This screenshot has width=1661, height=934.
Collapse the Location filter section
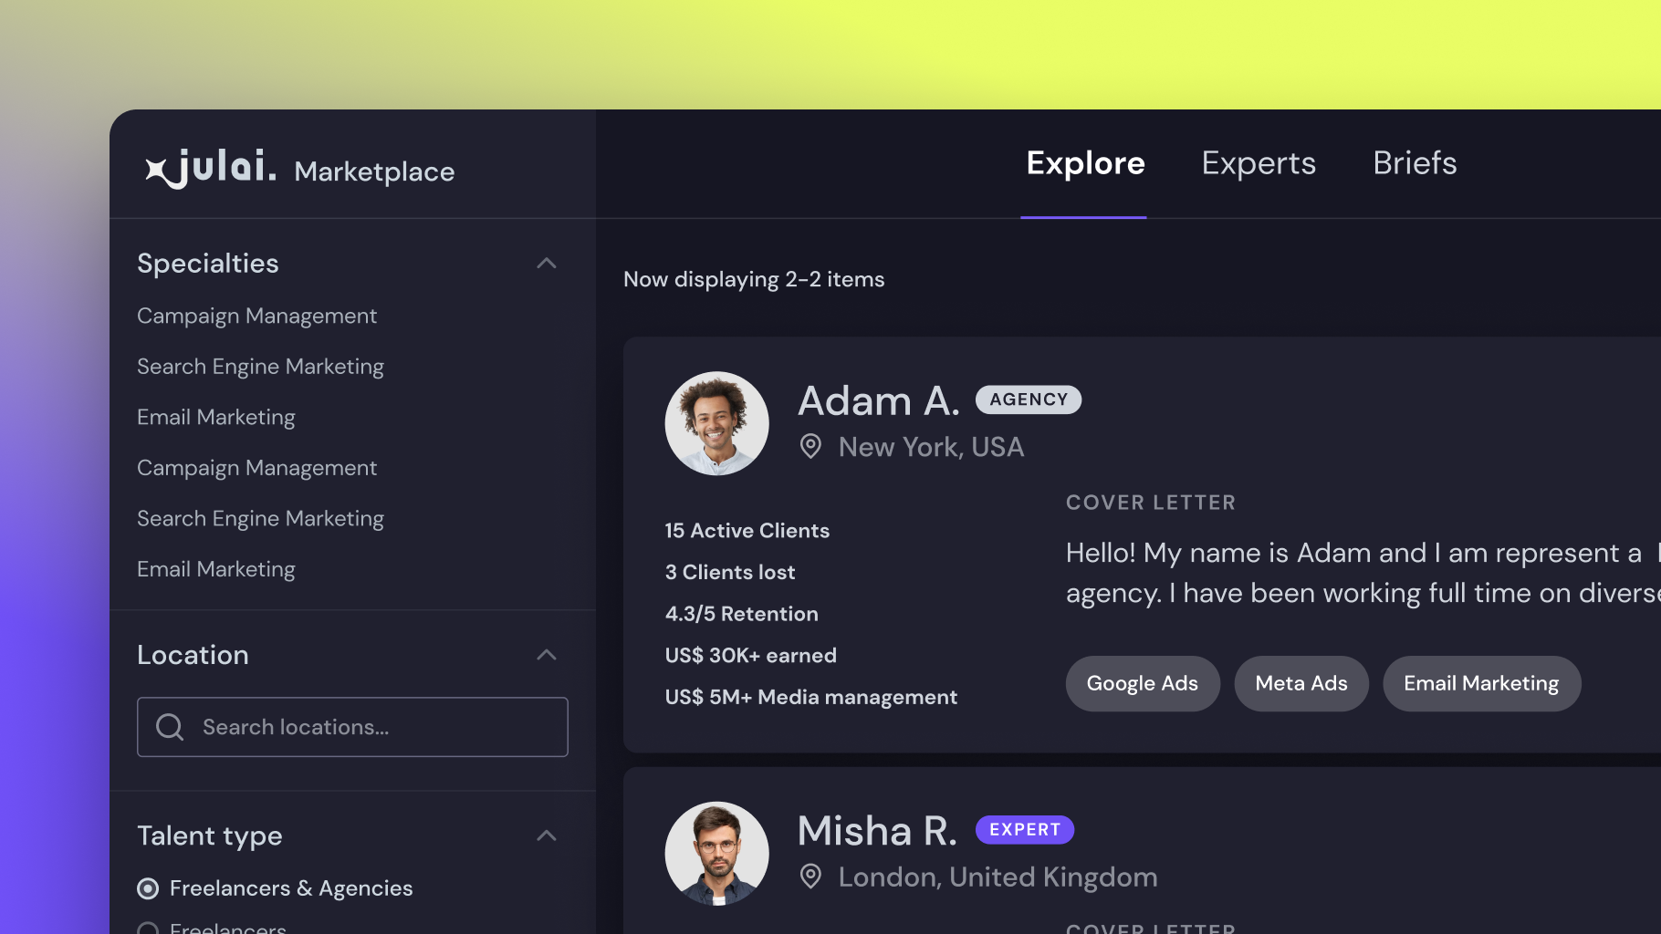click(x=547, y=655)
